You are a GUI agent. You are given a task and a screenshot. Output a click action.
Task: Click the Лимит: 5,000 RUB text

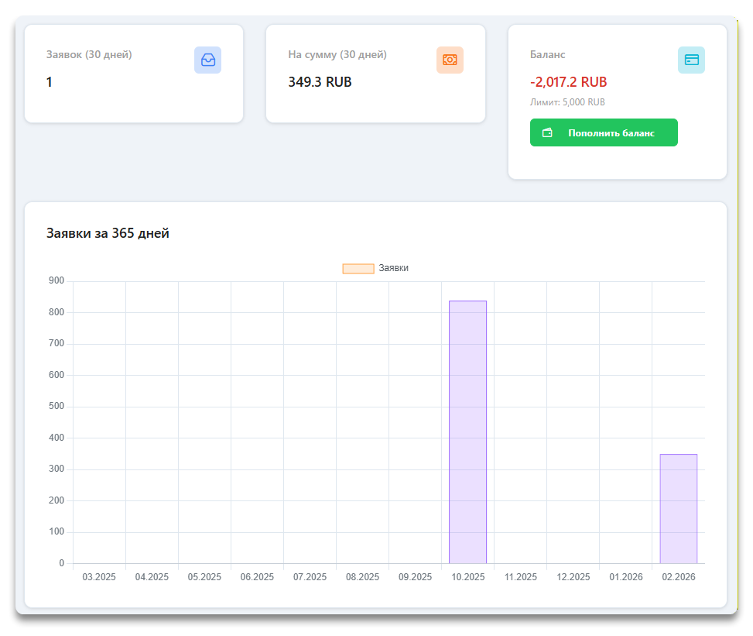tap(567, 102)
